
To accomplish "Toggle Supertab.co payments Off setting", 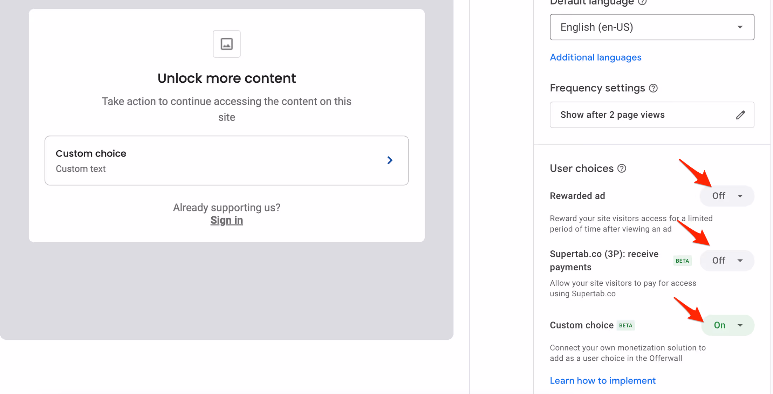I will click(x=727, y=261).
